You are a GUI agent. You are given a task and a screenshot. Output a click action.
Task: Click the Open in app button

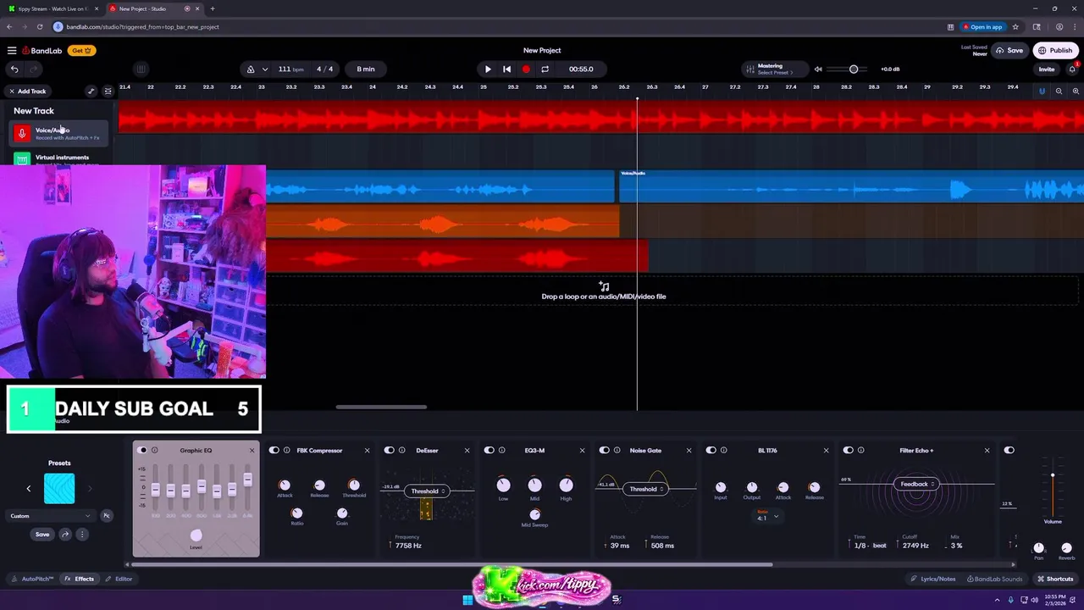982,27
